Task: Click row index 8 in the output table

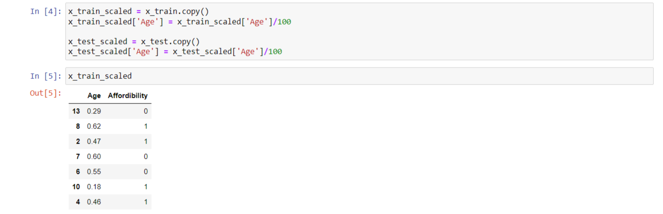Action: [78, 126]
